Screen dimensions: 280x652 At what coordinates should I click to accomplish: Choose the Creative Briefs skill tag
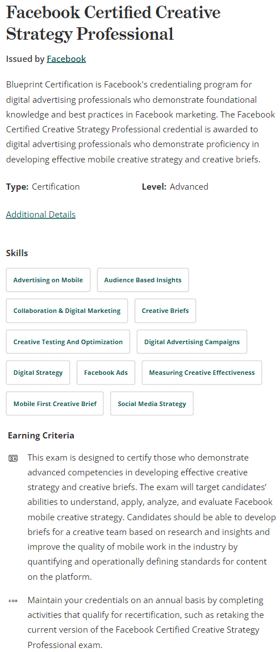(165, 311)
